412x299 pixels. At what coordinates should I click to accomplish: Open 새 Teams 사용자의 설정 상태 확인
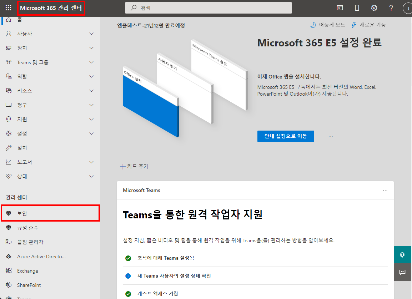[174, 276]
